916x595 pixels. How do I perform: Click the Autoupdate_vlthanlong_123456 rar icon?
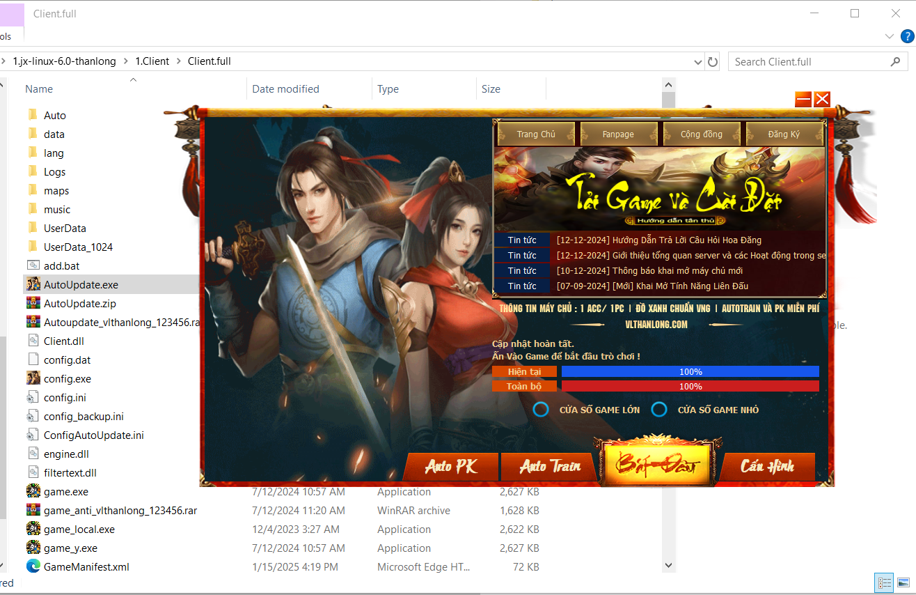coord(33,322)
